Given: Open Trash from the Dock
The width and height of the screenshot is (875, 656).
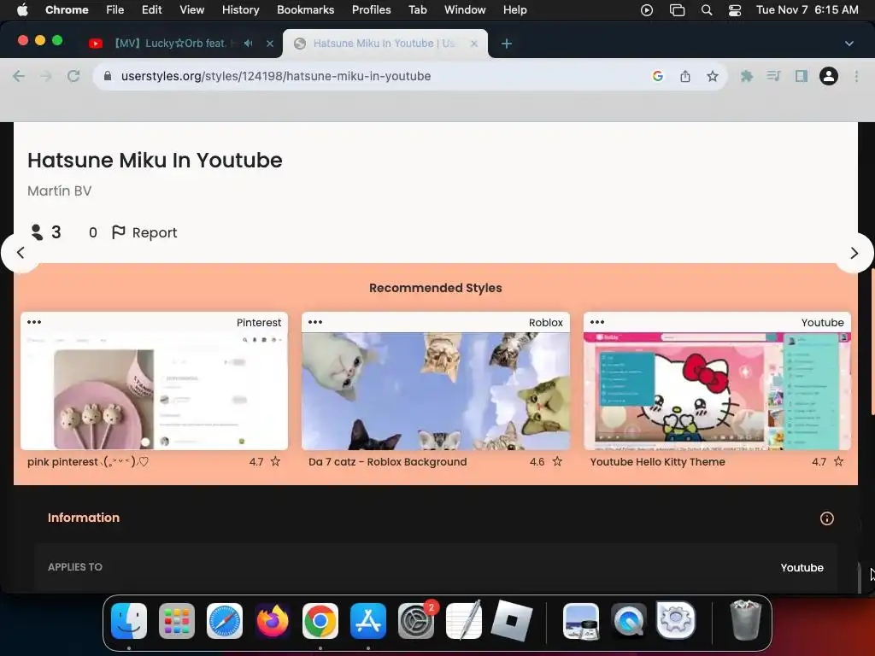Looking at the screenshot, I should (745, 621).
